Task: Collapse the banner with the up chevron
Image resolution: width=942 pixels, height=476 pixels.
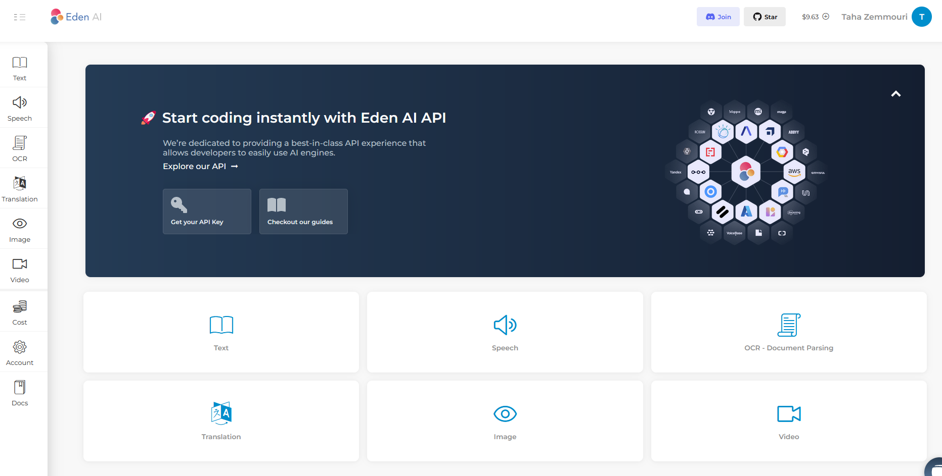Action: click(896, 94)
